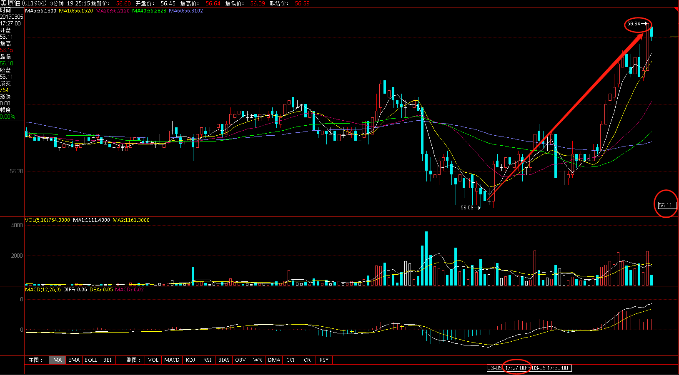Select the MA main chart indicator tab

[58, 360]
